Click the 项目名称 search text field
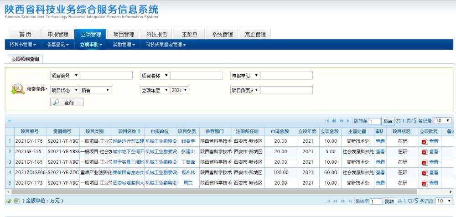The height and width of the screenshot is (217, 456). pyautogui.click(x=196, y=75)
